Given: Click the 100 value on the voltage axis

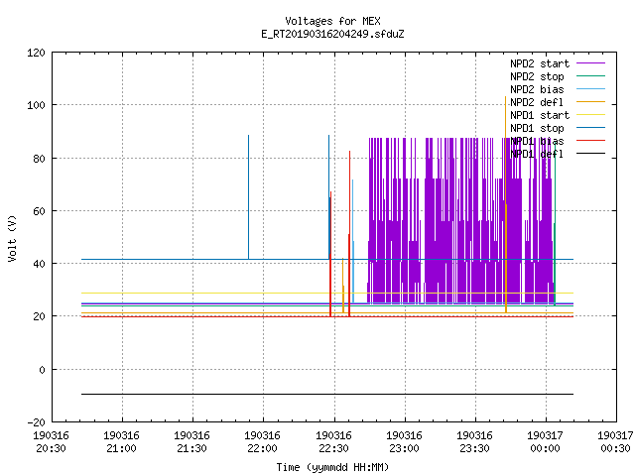Looking at the screenshot, I should (x=36, y=105).
